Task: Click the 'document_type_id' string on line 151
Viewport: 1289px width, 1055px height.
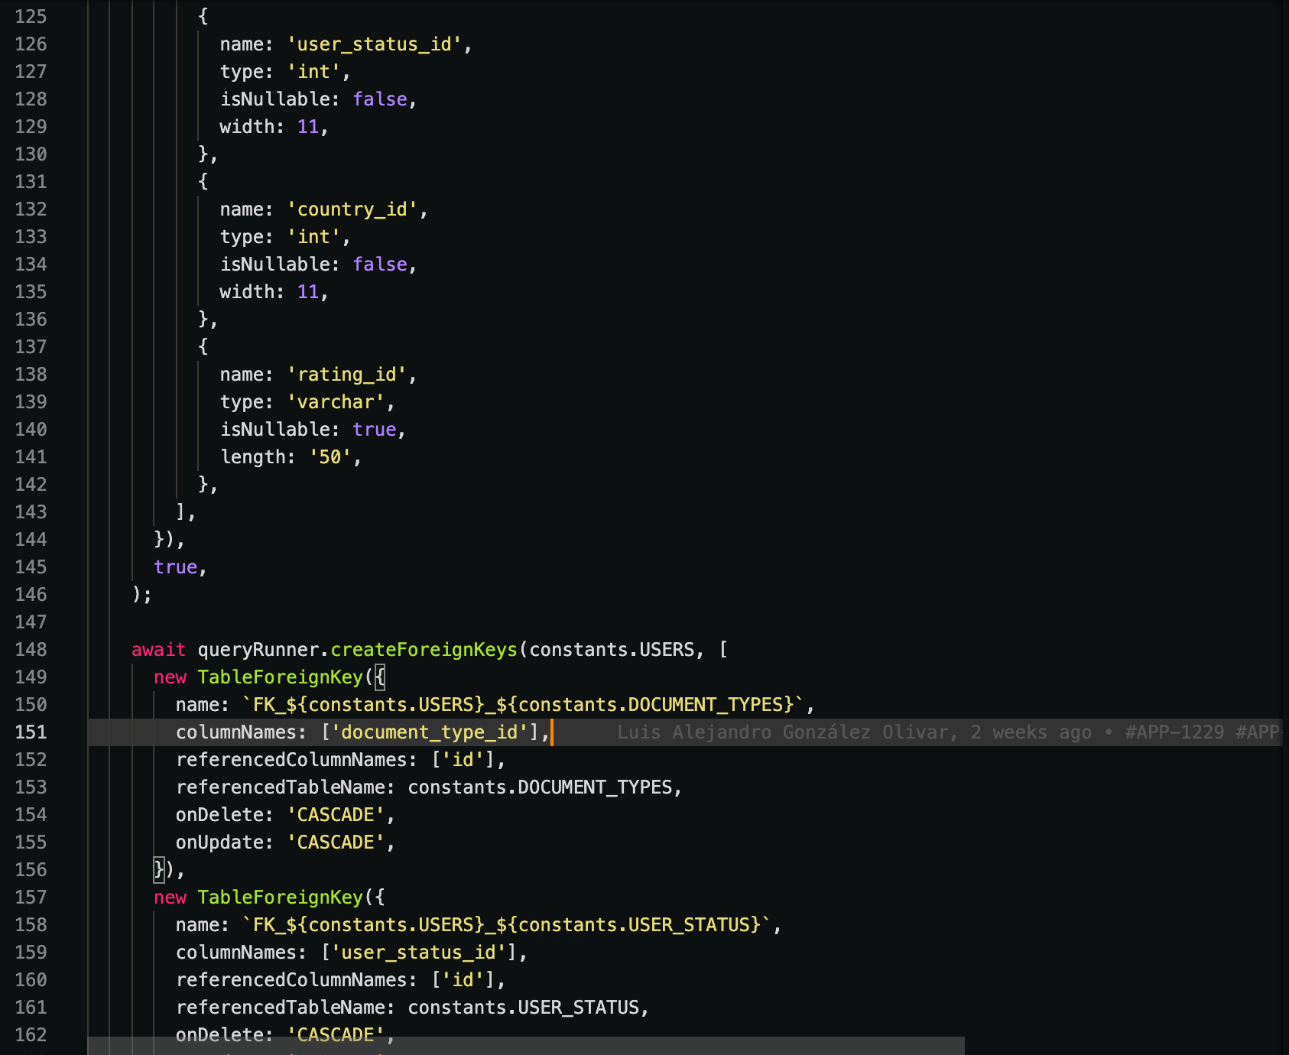Action: 430,732
